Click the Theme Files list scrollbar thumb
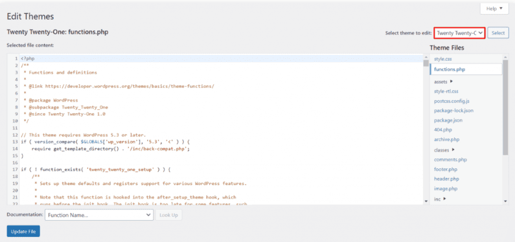 pyautogui.click(x=505, y=107)
